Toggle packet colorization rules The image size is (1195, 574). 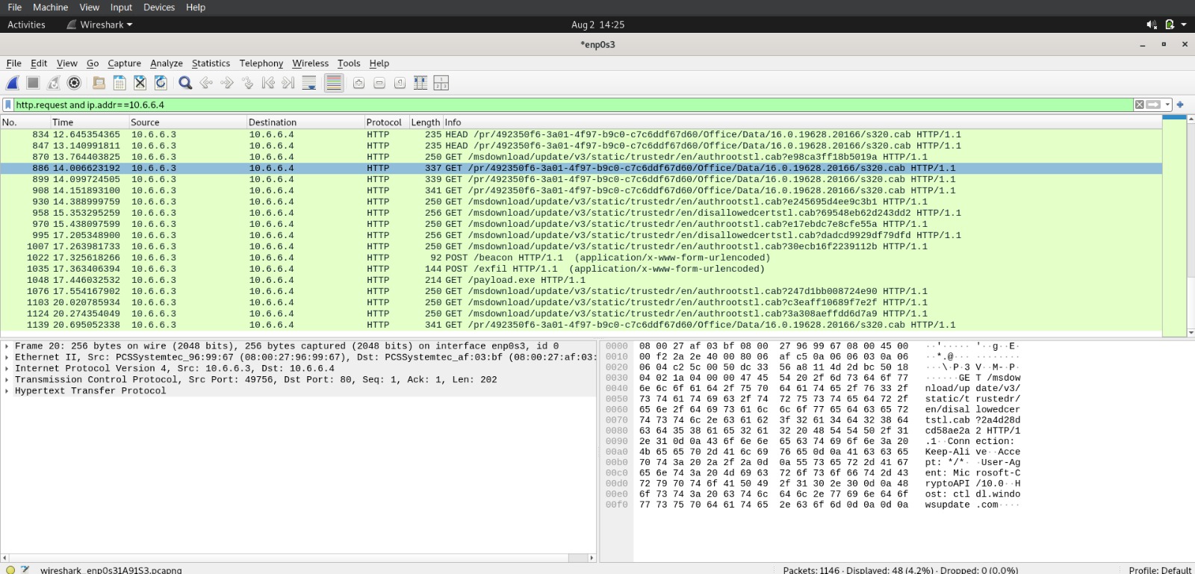coord(334,83)
